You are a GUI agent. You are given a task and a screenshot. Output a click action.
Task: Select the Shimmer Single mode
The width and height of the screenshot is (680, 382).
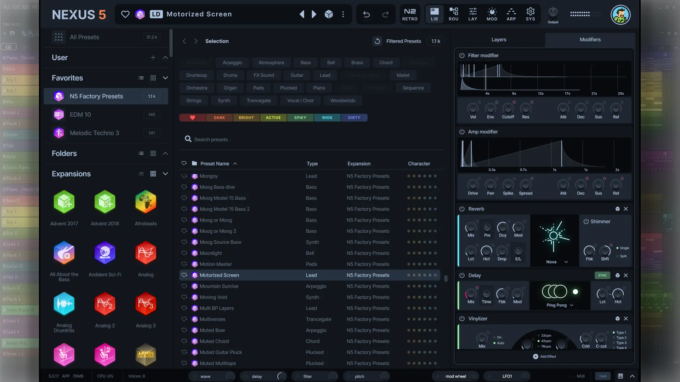point(623,248)
